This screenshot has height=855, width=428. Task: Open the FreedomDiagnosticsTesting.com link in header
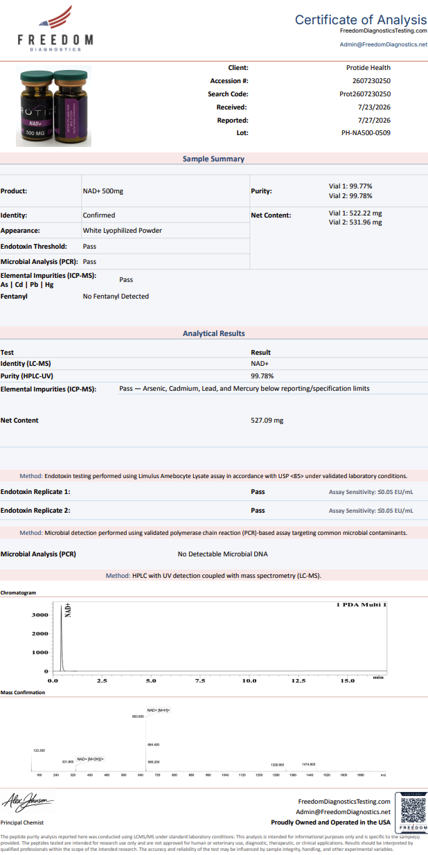tap(384, 30)
